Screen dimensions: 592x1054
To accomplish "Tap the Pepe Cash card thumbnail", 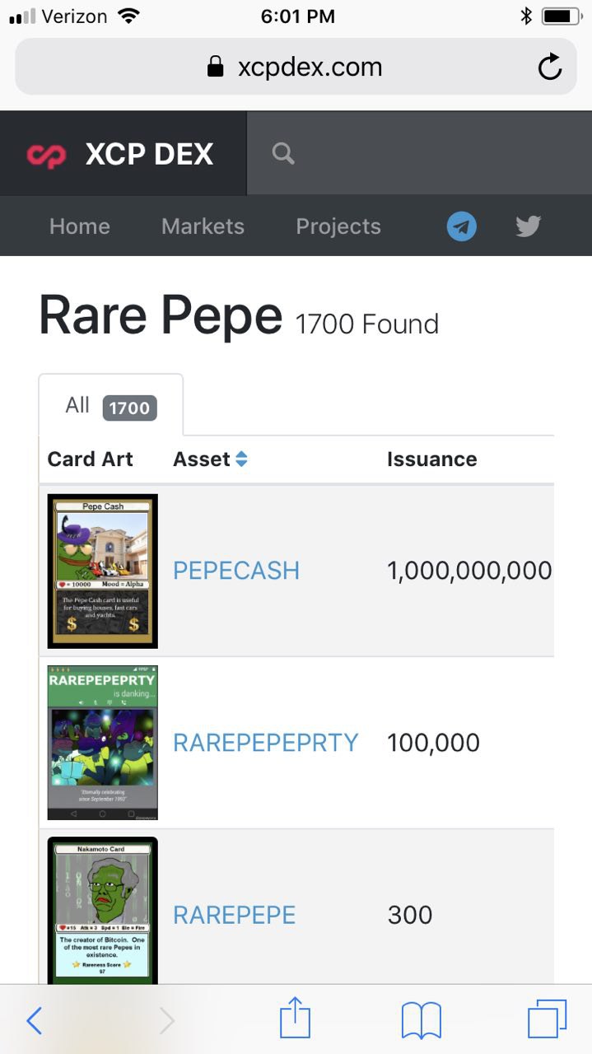I will 103,571.
